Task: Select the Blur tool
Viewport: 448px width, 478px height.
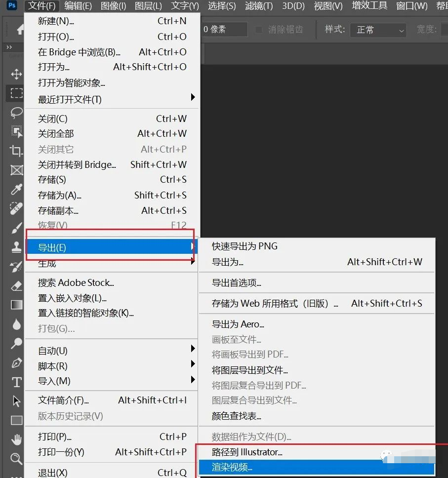Action: (17, 324)
